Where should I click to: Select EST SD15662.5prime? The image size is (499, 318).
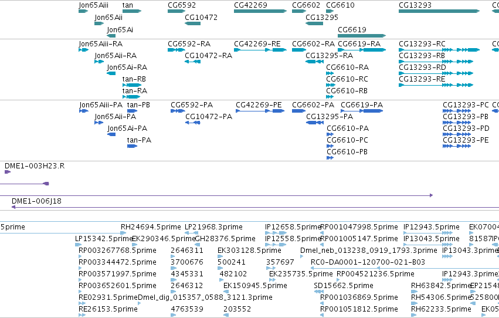click(x=318, y=292)
